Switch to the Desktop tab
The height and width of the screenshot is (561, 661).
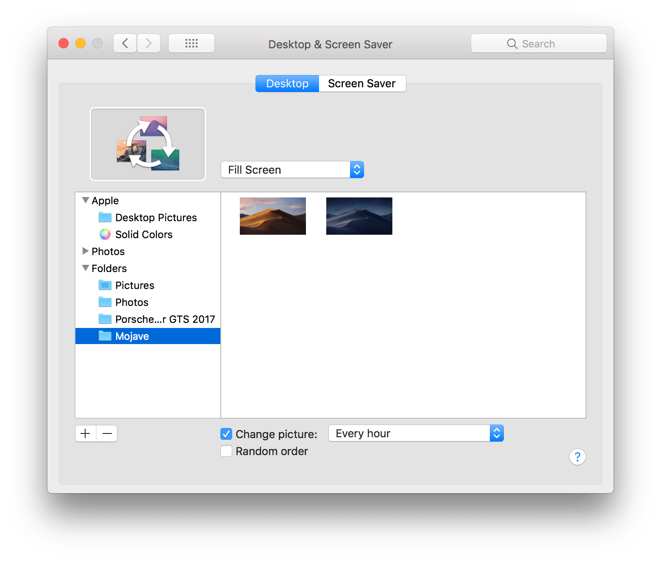(287, 83)
